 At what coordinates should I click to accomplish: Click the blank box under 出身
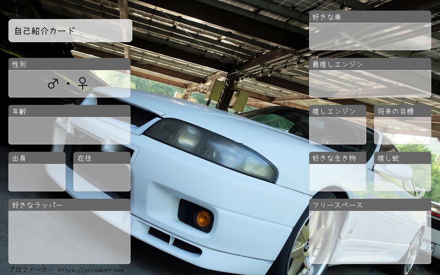coord(37,177)
